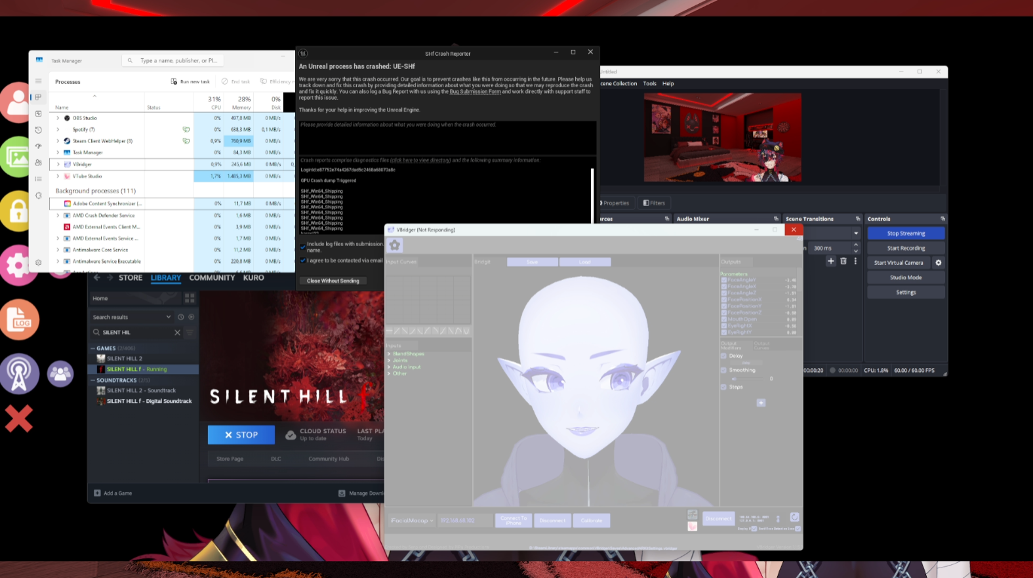
Task: Expand Steam Client WebHelper process group
Action: click(x=58, y=141)
